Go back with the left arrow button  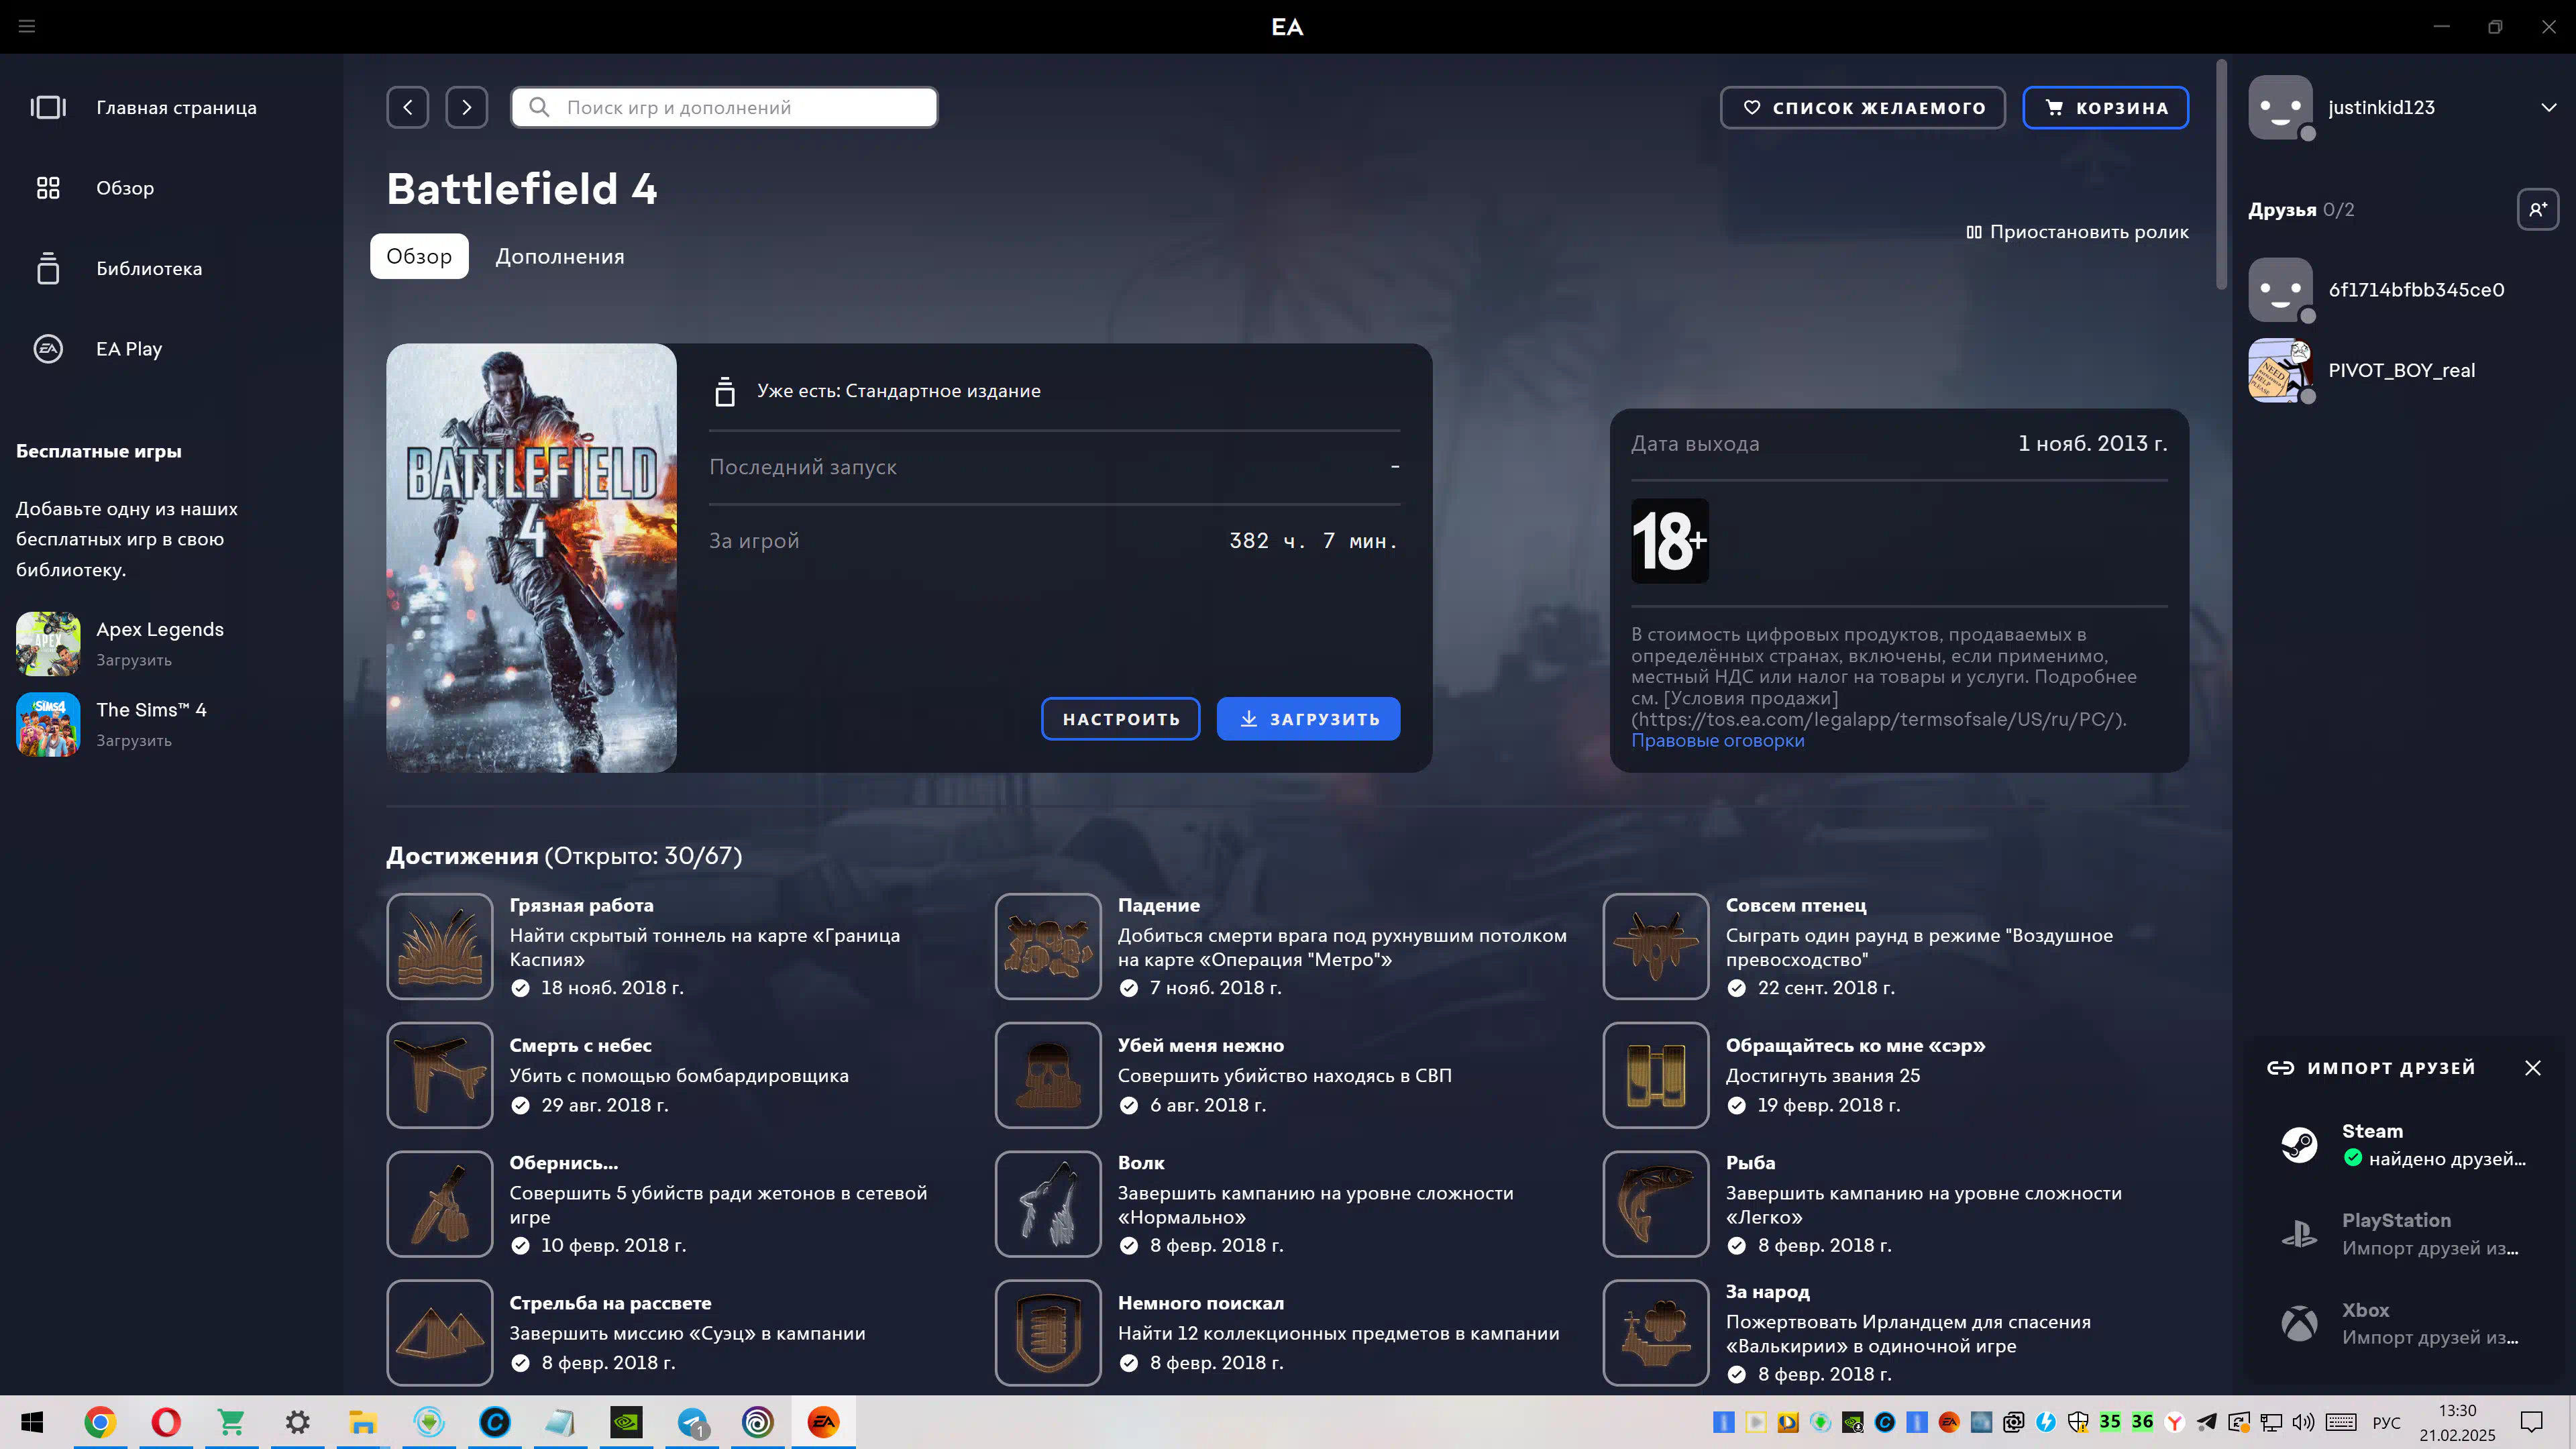pyautogui.click(x=408, y=107)
